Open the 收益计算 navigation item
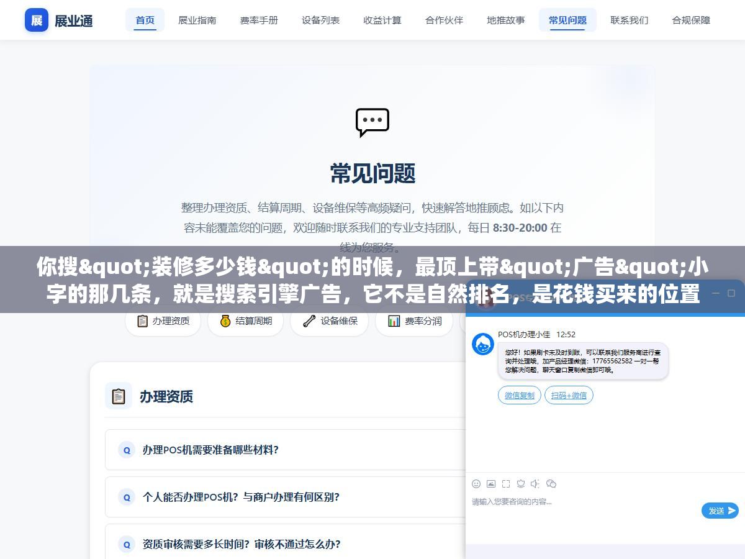This screenshot has height=559, width=745. [382, 20]
